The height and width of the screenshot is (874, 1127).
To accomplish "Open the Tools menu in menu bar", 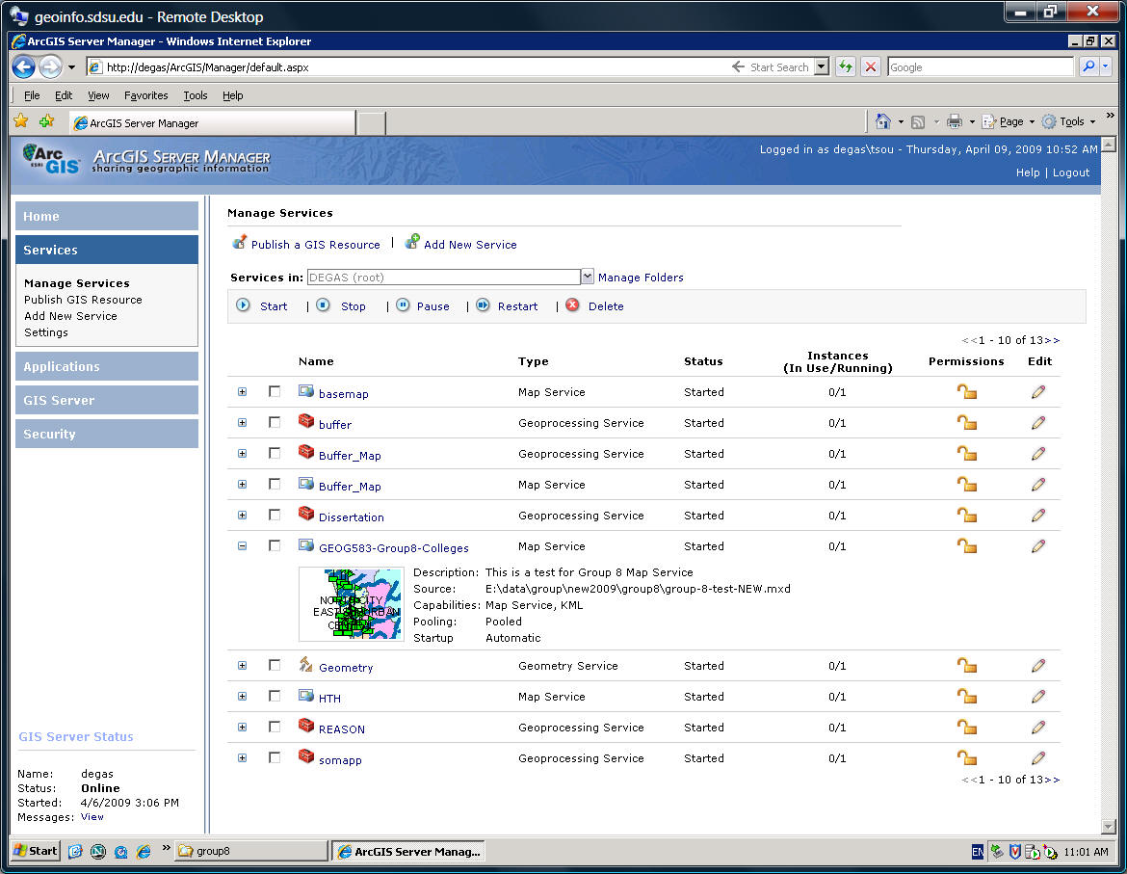I will click(x=195, y=95).
